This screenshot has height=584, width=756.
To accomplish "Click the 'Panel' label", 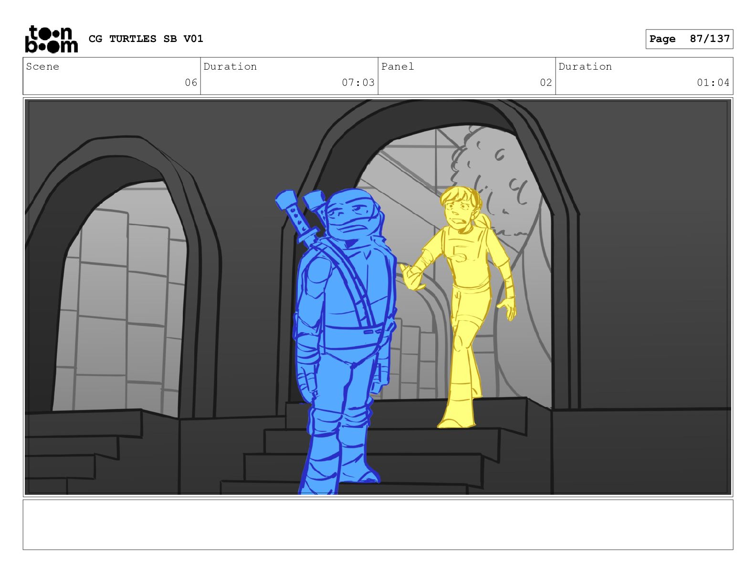I will 398,66.
